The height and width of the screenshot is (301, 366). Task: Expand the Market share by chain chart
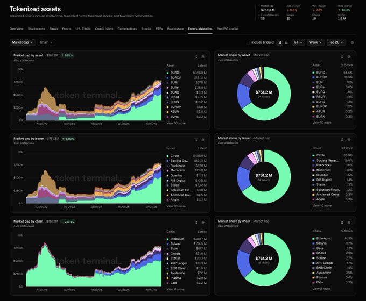click(342, 223)
